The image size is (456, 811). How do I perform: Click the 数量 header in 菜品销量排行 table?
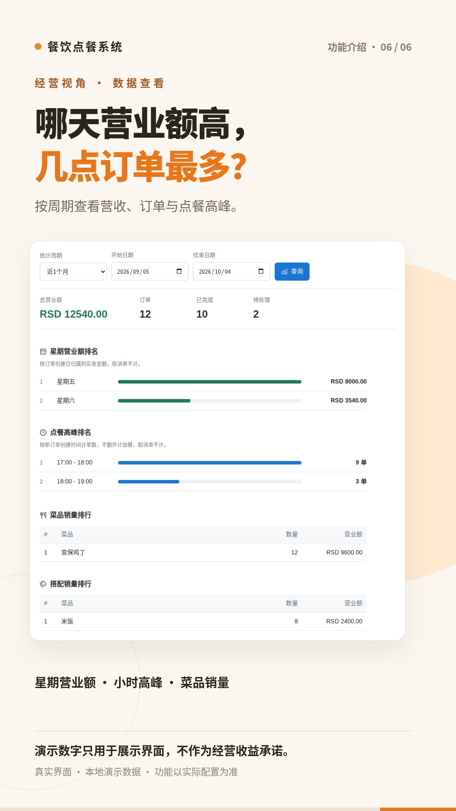292,534
